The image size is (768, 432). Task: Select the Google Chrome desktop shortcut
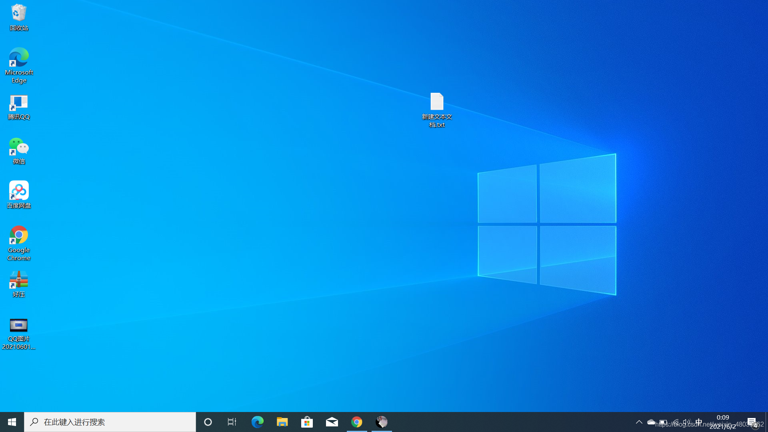19,243
